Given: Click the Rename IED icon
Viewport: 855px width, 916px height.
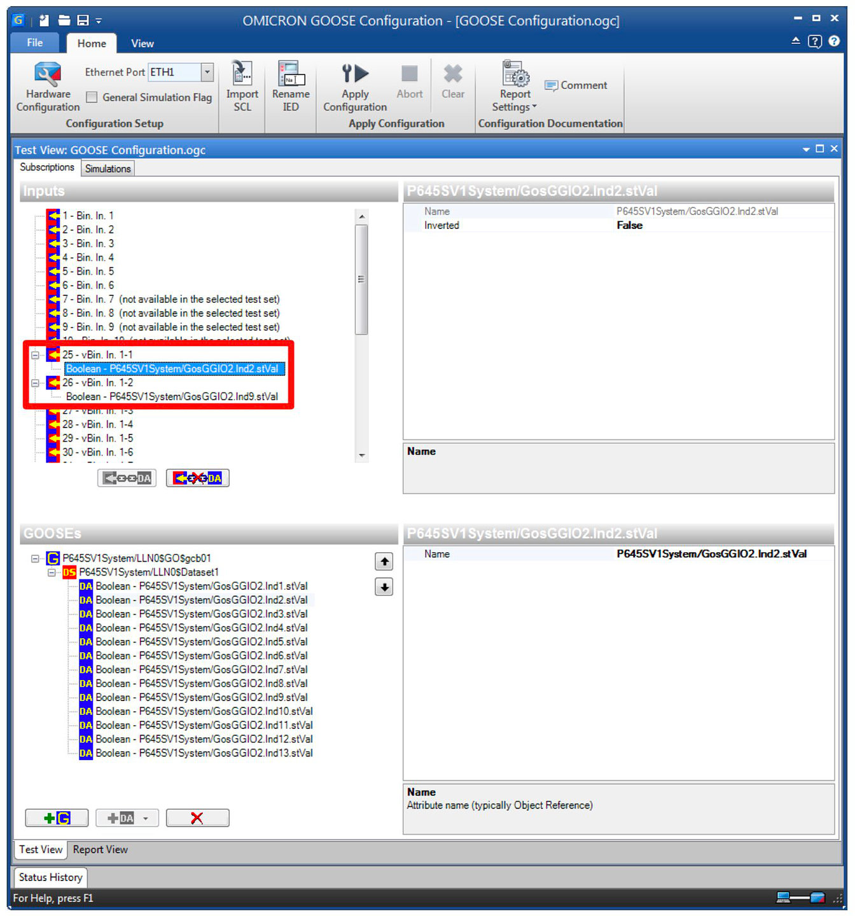Looking at the screenshot, I should coord(290,73).
